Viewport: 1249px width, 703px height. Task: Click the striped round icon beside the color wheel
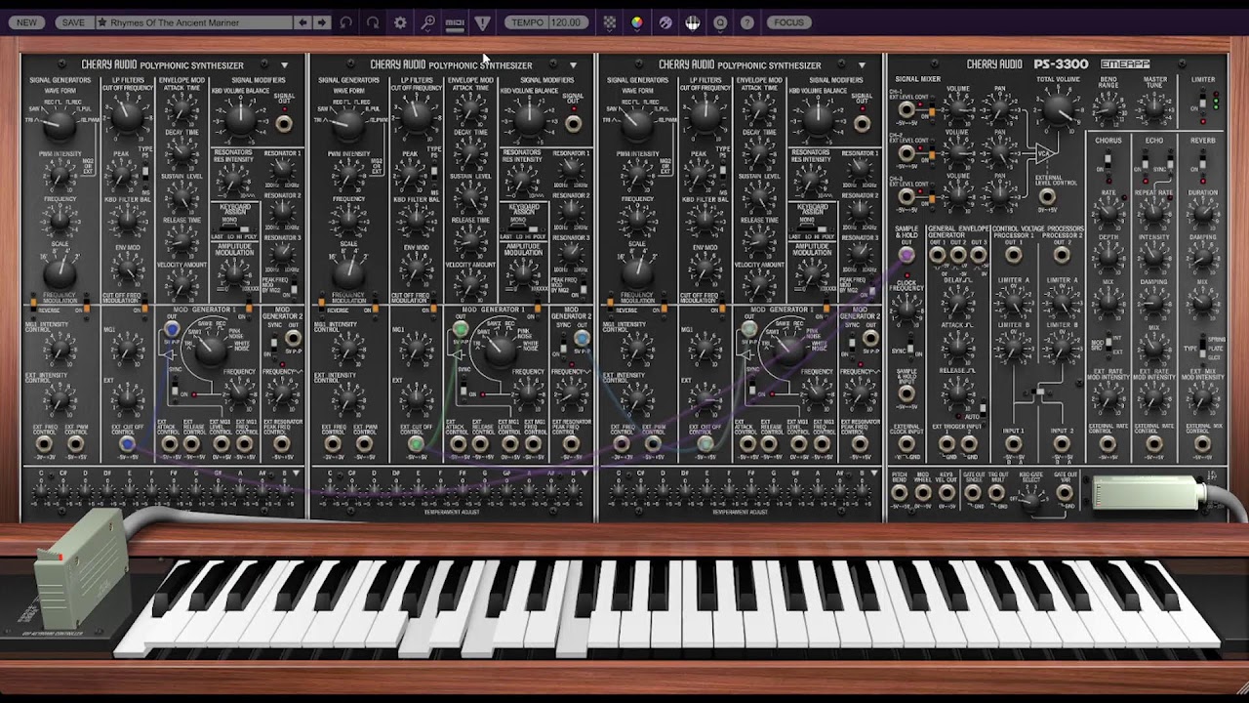pos(665,22)
